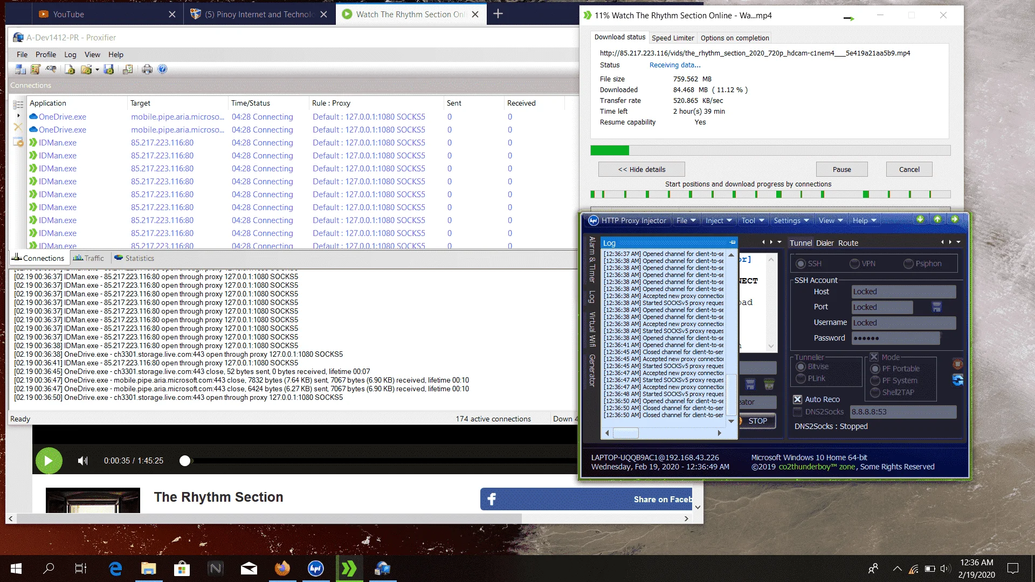Toggle the Auto Reco checkbox
Image resolution: width=1035 pixels, height=582 pixels.
(797, 399)
